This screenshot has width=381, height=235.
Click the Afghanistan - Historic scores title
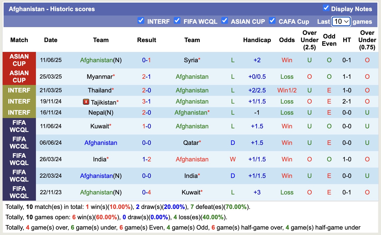[52, 9]
